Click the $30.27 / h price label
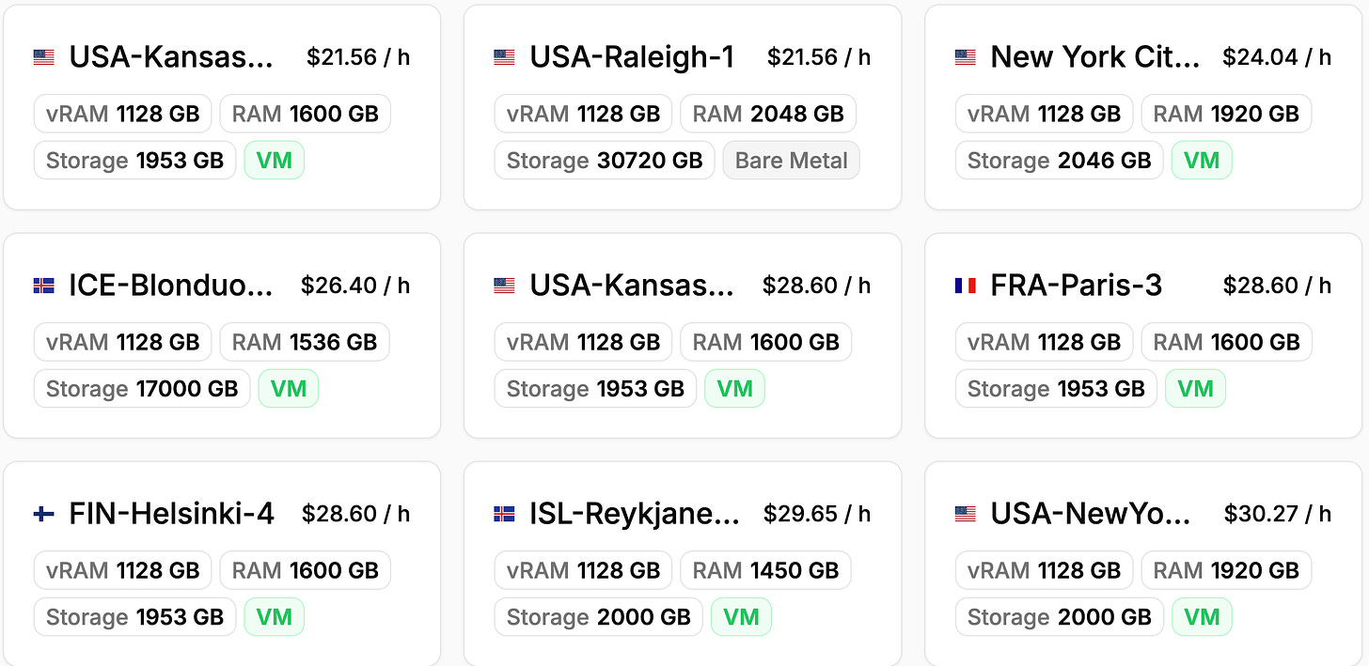The width and height of the screenshot is (1369, 666). (x=1277, y=514)
